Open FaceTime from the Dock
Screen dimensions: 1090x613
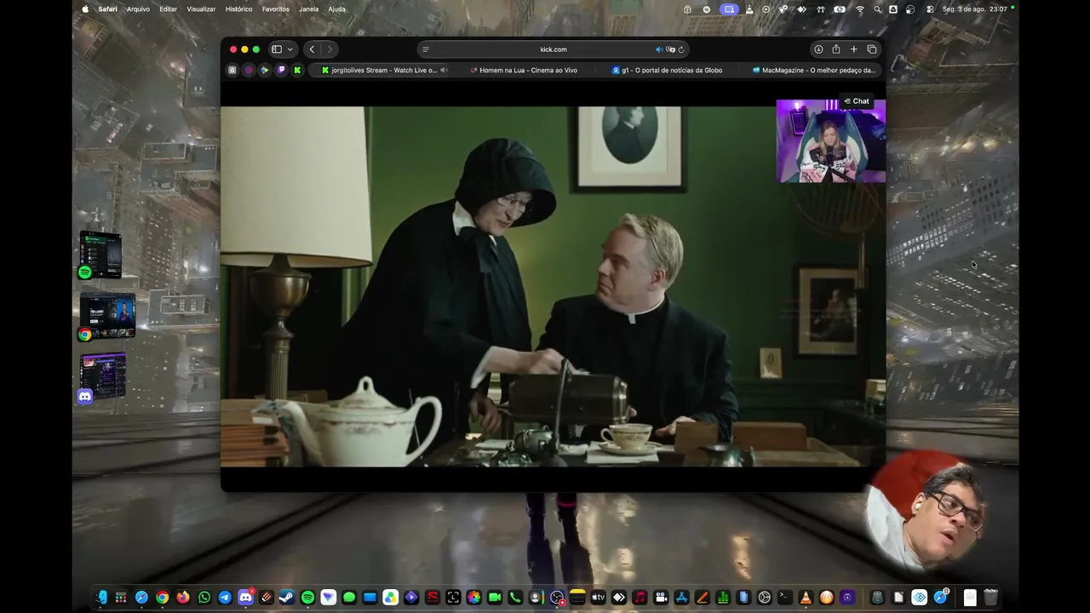pyautogui.click(x=494, y=598)
